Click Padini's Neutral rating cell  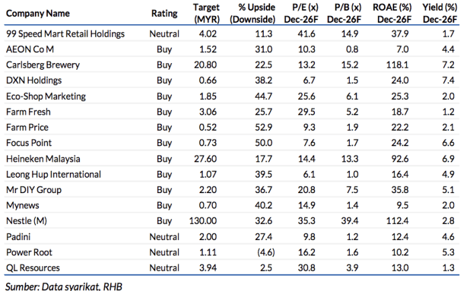click(164, 237)
